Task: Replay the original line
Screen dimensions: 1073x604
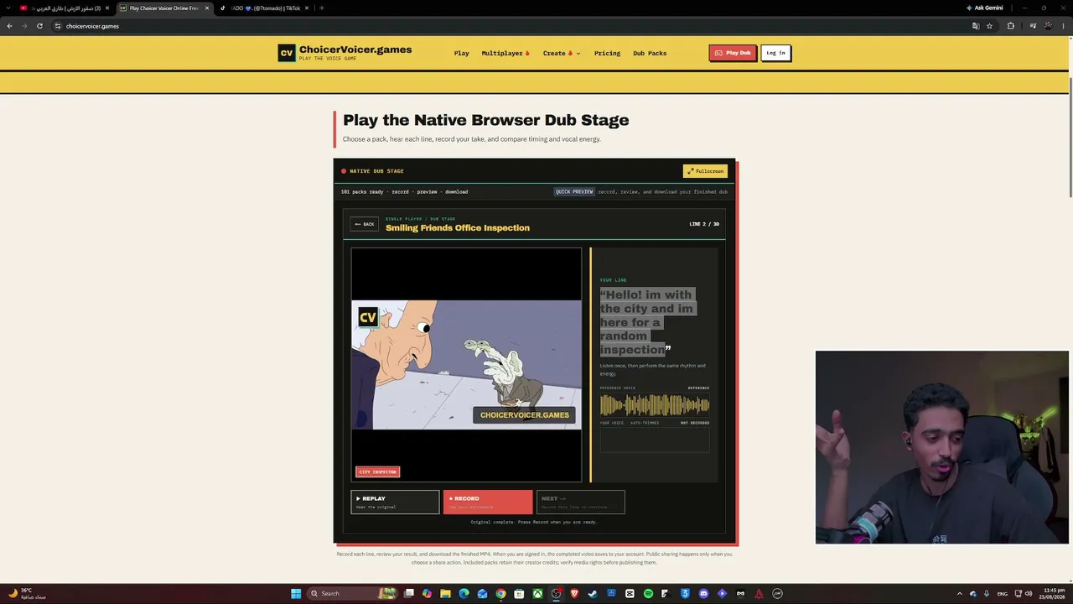Action: [x=395, y=502]
